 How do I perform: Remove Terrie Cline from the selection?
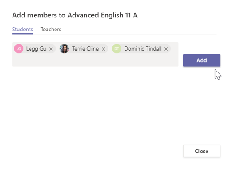(104, 49)
